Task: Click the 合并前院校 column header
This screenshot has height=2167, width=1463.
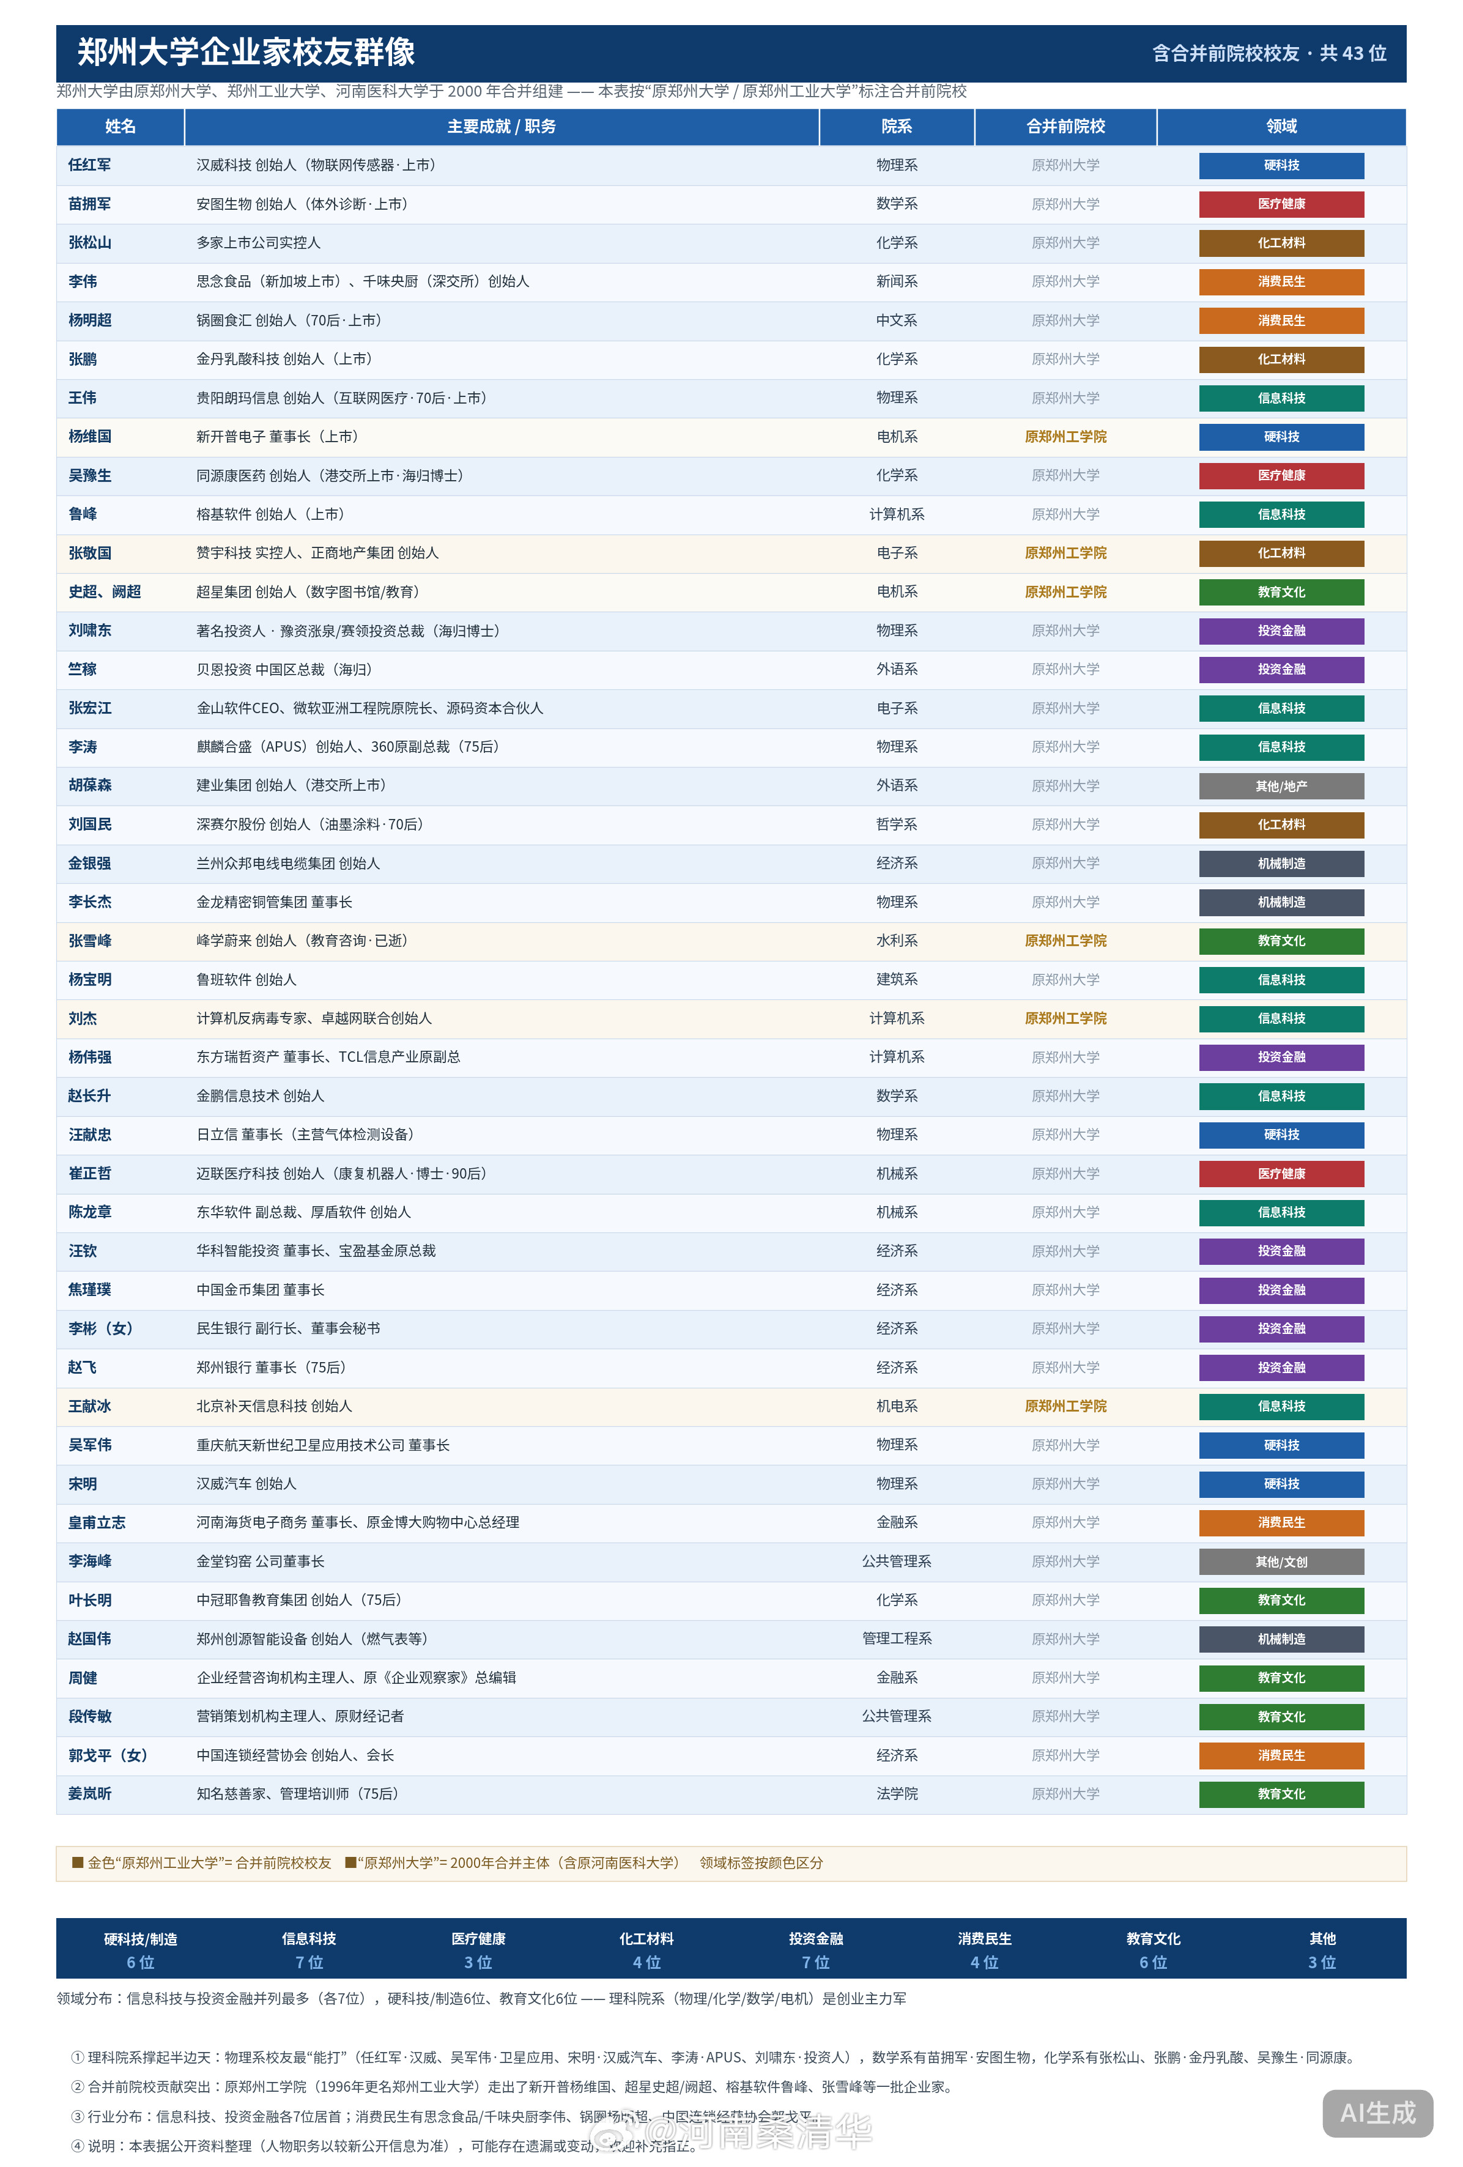Action: 1065,127
